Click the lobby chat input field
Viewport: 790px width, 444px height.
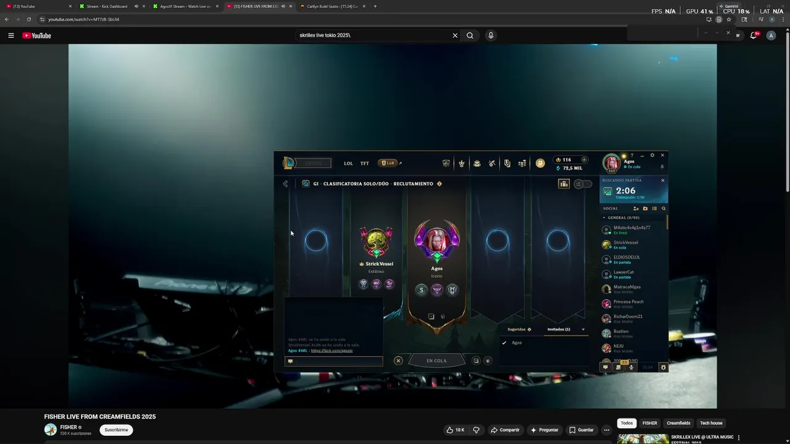point(334,361)
